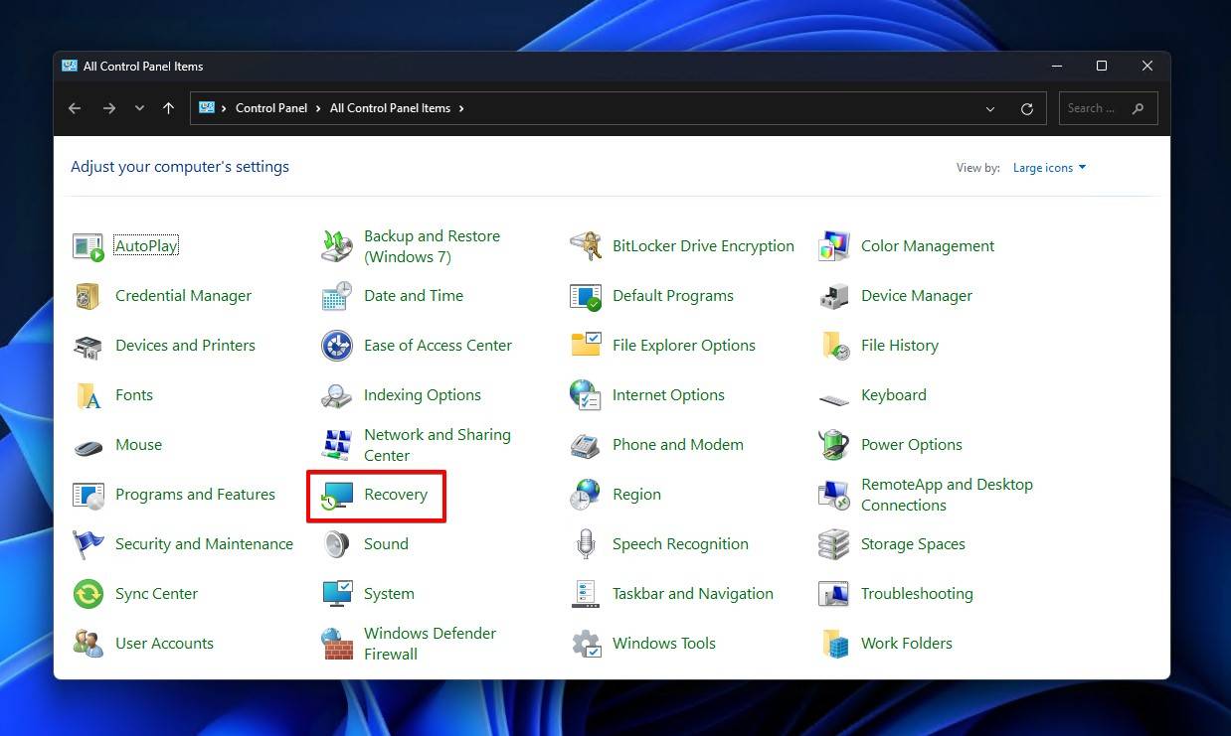The width and height of the screenshot is (1231, 736).
Task: Open the Devices and Printers icon
Action: 88,346
